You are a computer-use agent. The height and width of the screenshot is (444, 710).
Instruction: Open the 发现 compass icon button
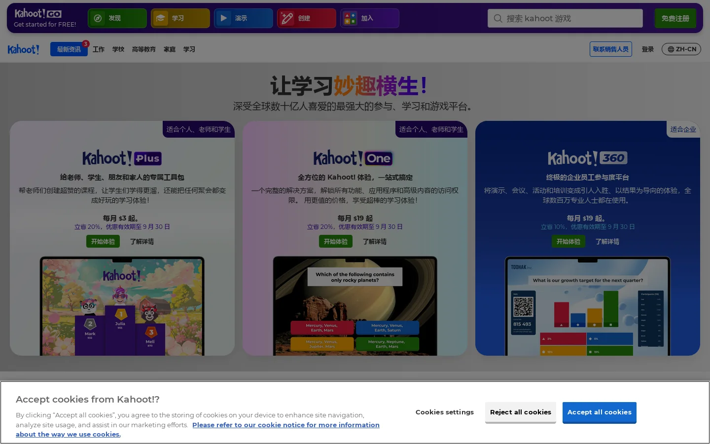[117, 18]
